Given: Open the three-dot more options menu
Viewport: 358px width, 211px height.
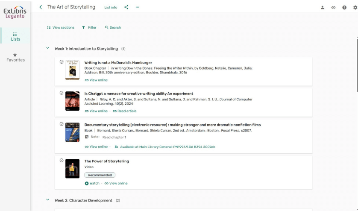Looking at the screenshot, I should pos(137,7).
